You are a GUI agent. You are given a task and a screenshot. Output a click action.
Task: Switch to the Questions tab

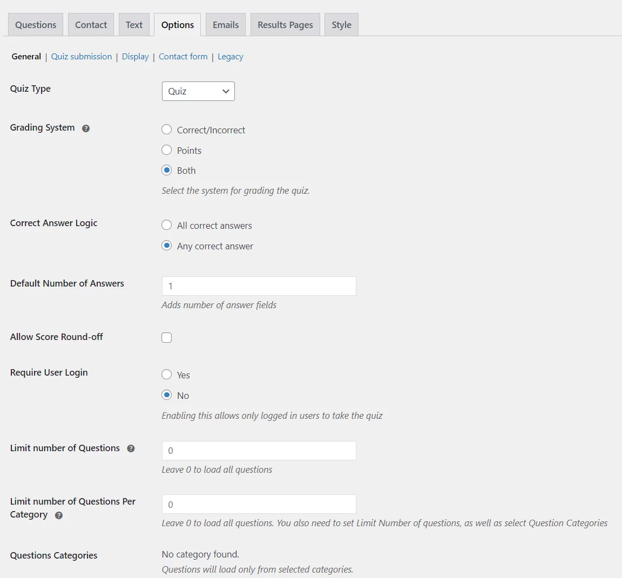36,25
